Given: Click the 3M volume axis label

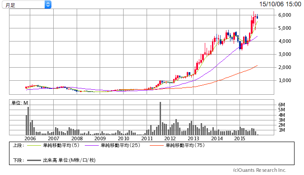Looking at the screenshot, I should pyautogui.click(x=281, y=120).
